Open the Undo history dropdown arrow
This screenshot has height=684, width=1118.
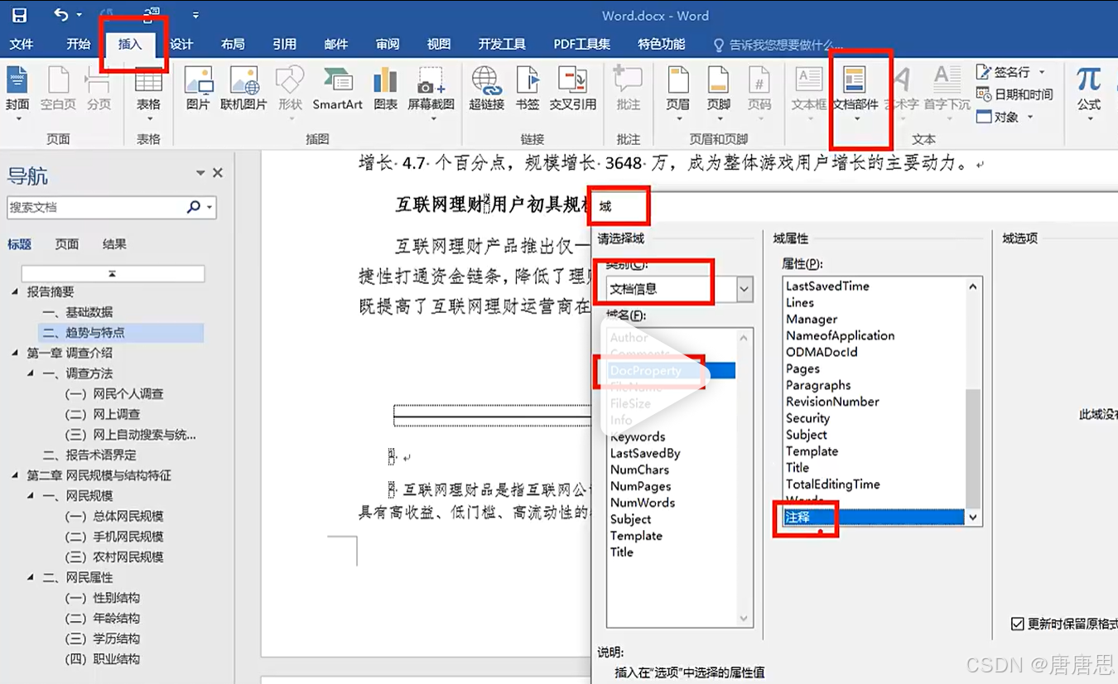tap(80, 15)
